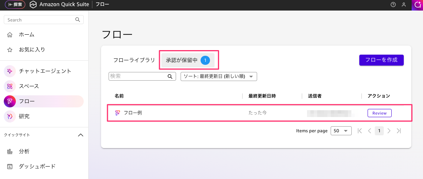Viewport: 423px width, 179px height.
Task: Click the 検索 flow search field
Action: [x=142, y=76]
